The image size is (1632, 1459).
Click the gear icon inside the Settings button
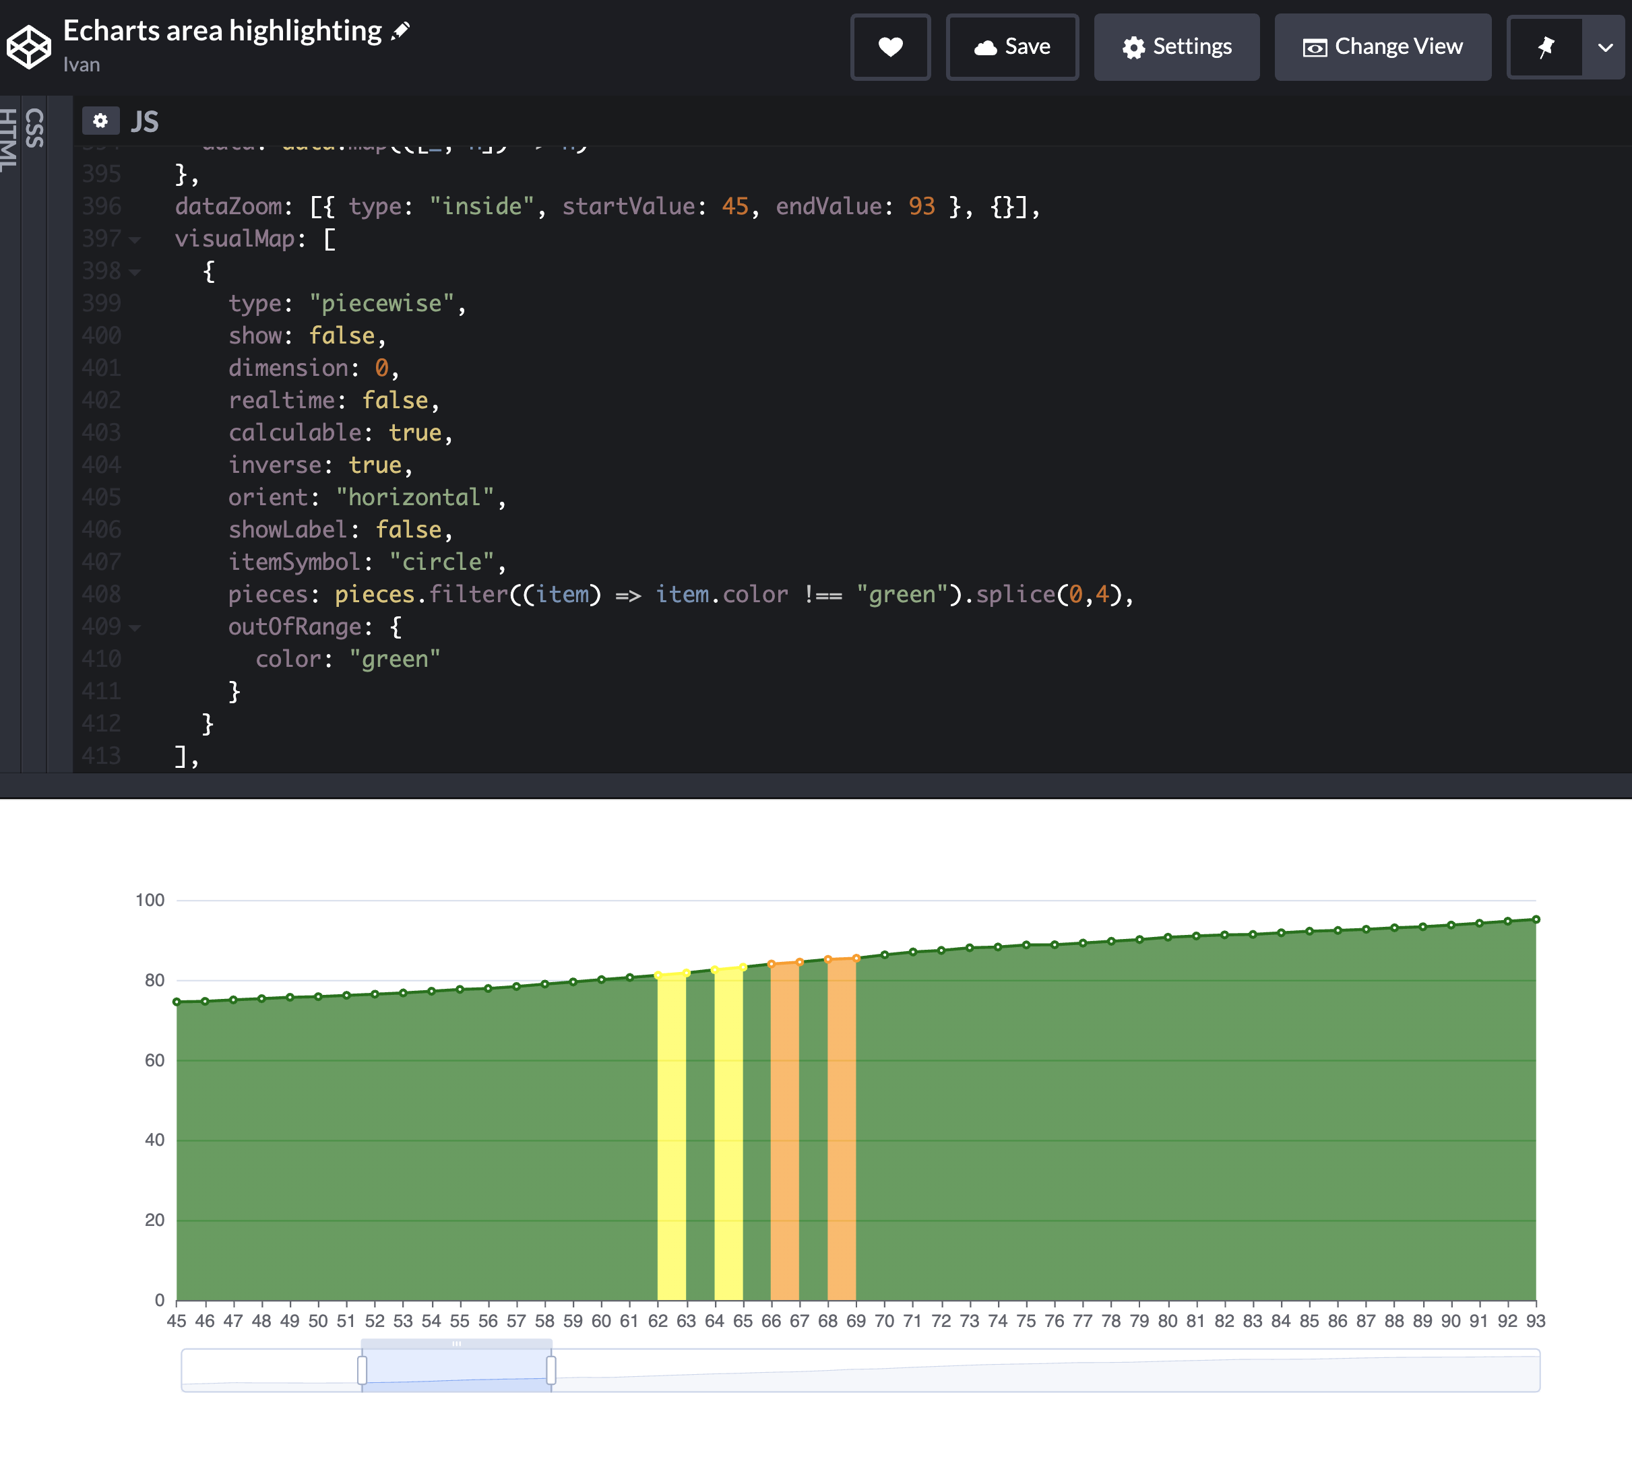tap(1134, 46)
